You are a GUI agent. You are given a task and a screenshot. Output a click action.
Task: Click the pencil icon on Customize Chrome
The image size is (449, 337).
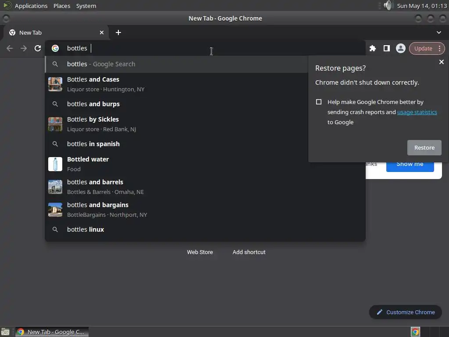[x=380, y=312]
